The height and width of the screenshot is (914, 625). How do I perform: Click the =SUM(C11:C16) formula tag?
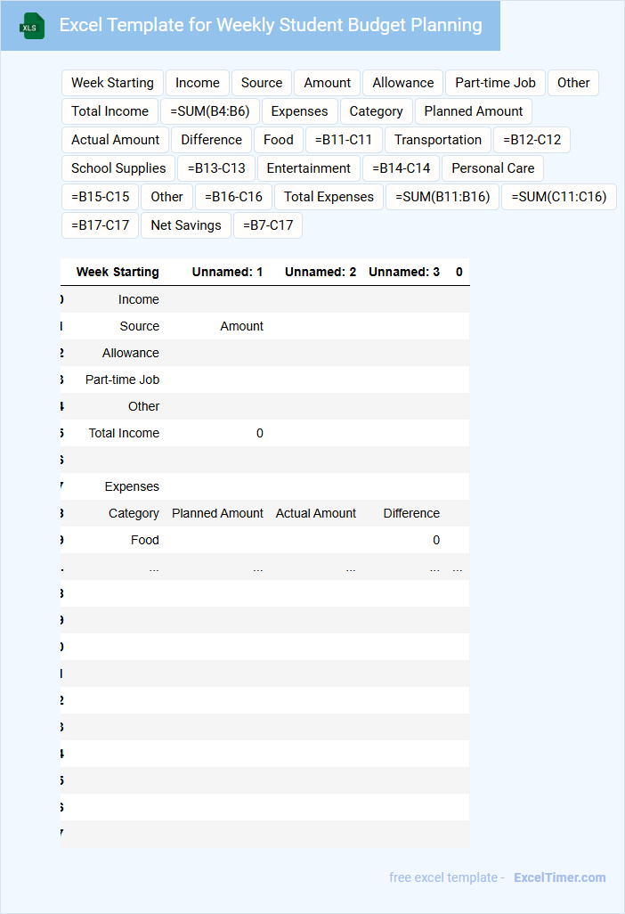point(559,197)
